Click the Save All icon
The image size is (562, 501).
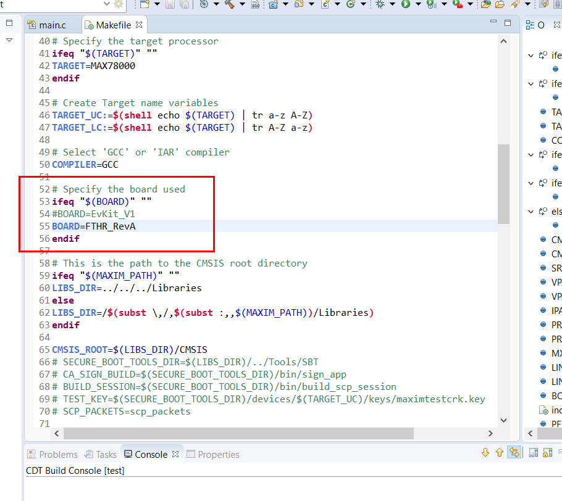tap(185, 4)
